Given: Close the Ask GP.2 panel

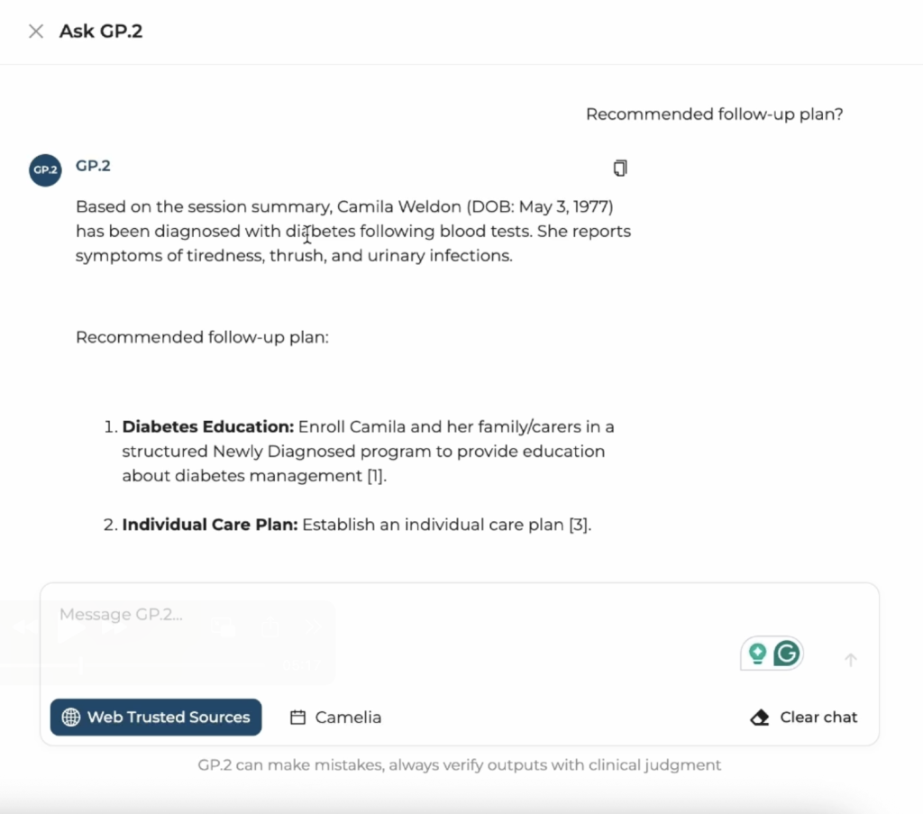Looking at the screenshot, I should tap(36, 32).
